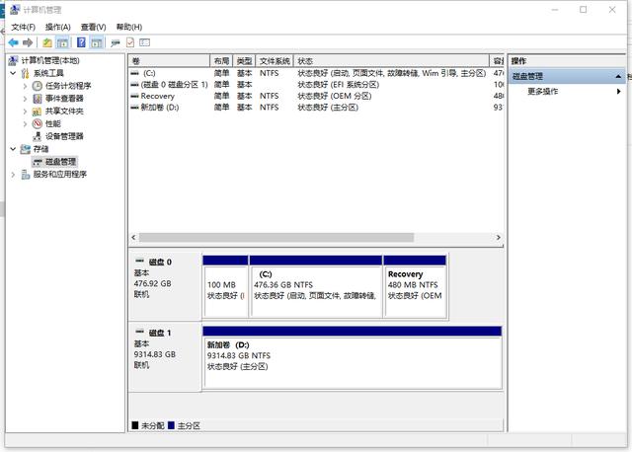The height and width of the screenshot is (452, 632).
Task: Select the 新加卷 (D:) volume row
Action: tap(316, 108)
